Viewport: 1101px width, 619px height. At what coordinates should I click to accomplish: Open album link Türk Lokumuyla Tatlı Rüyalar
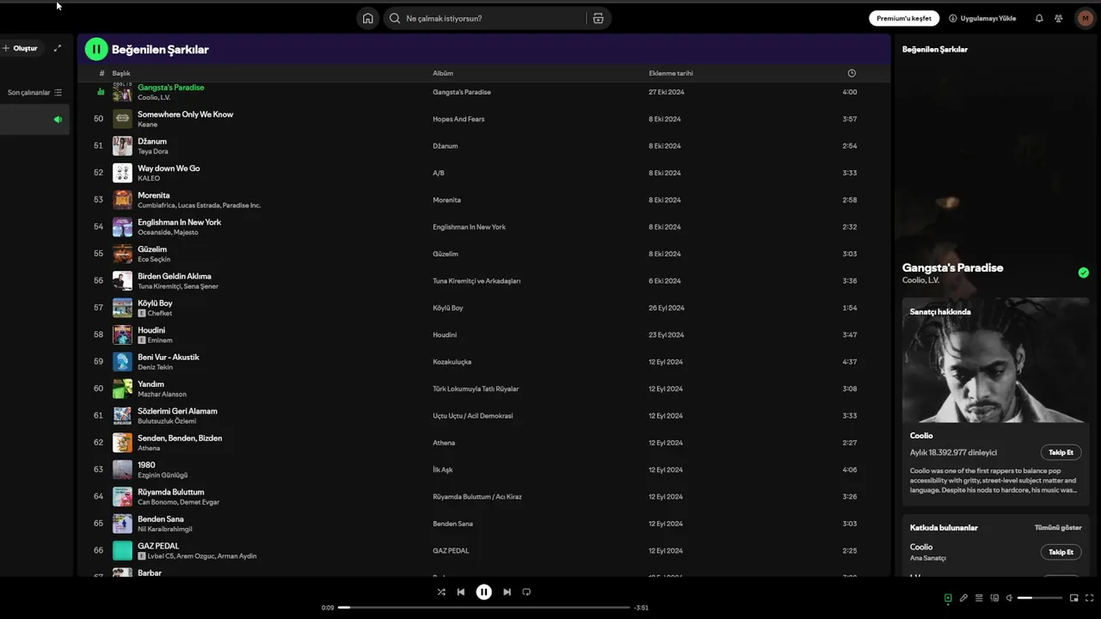pos(476,389)
